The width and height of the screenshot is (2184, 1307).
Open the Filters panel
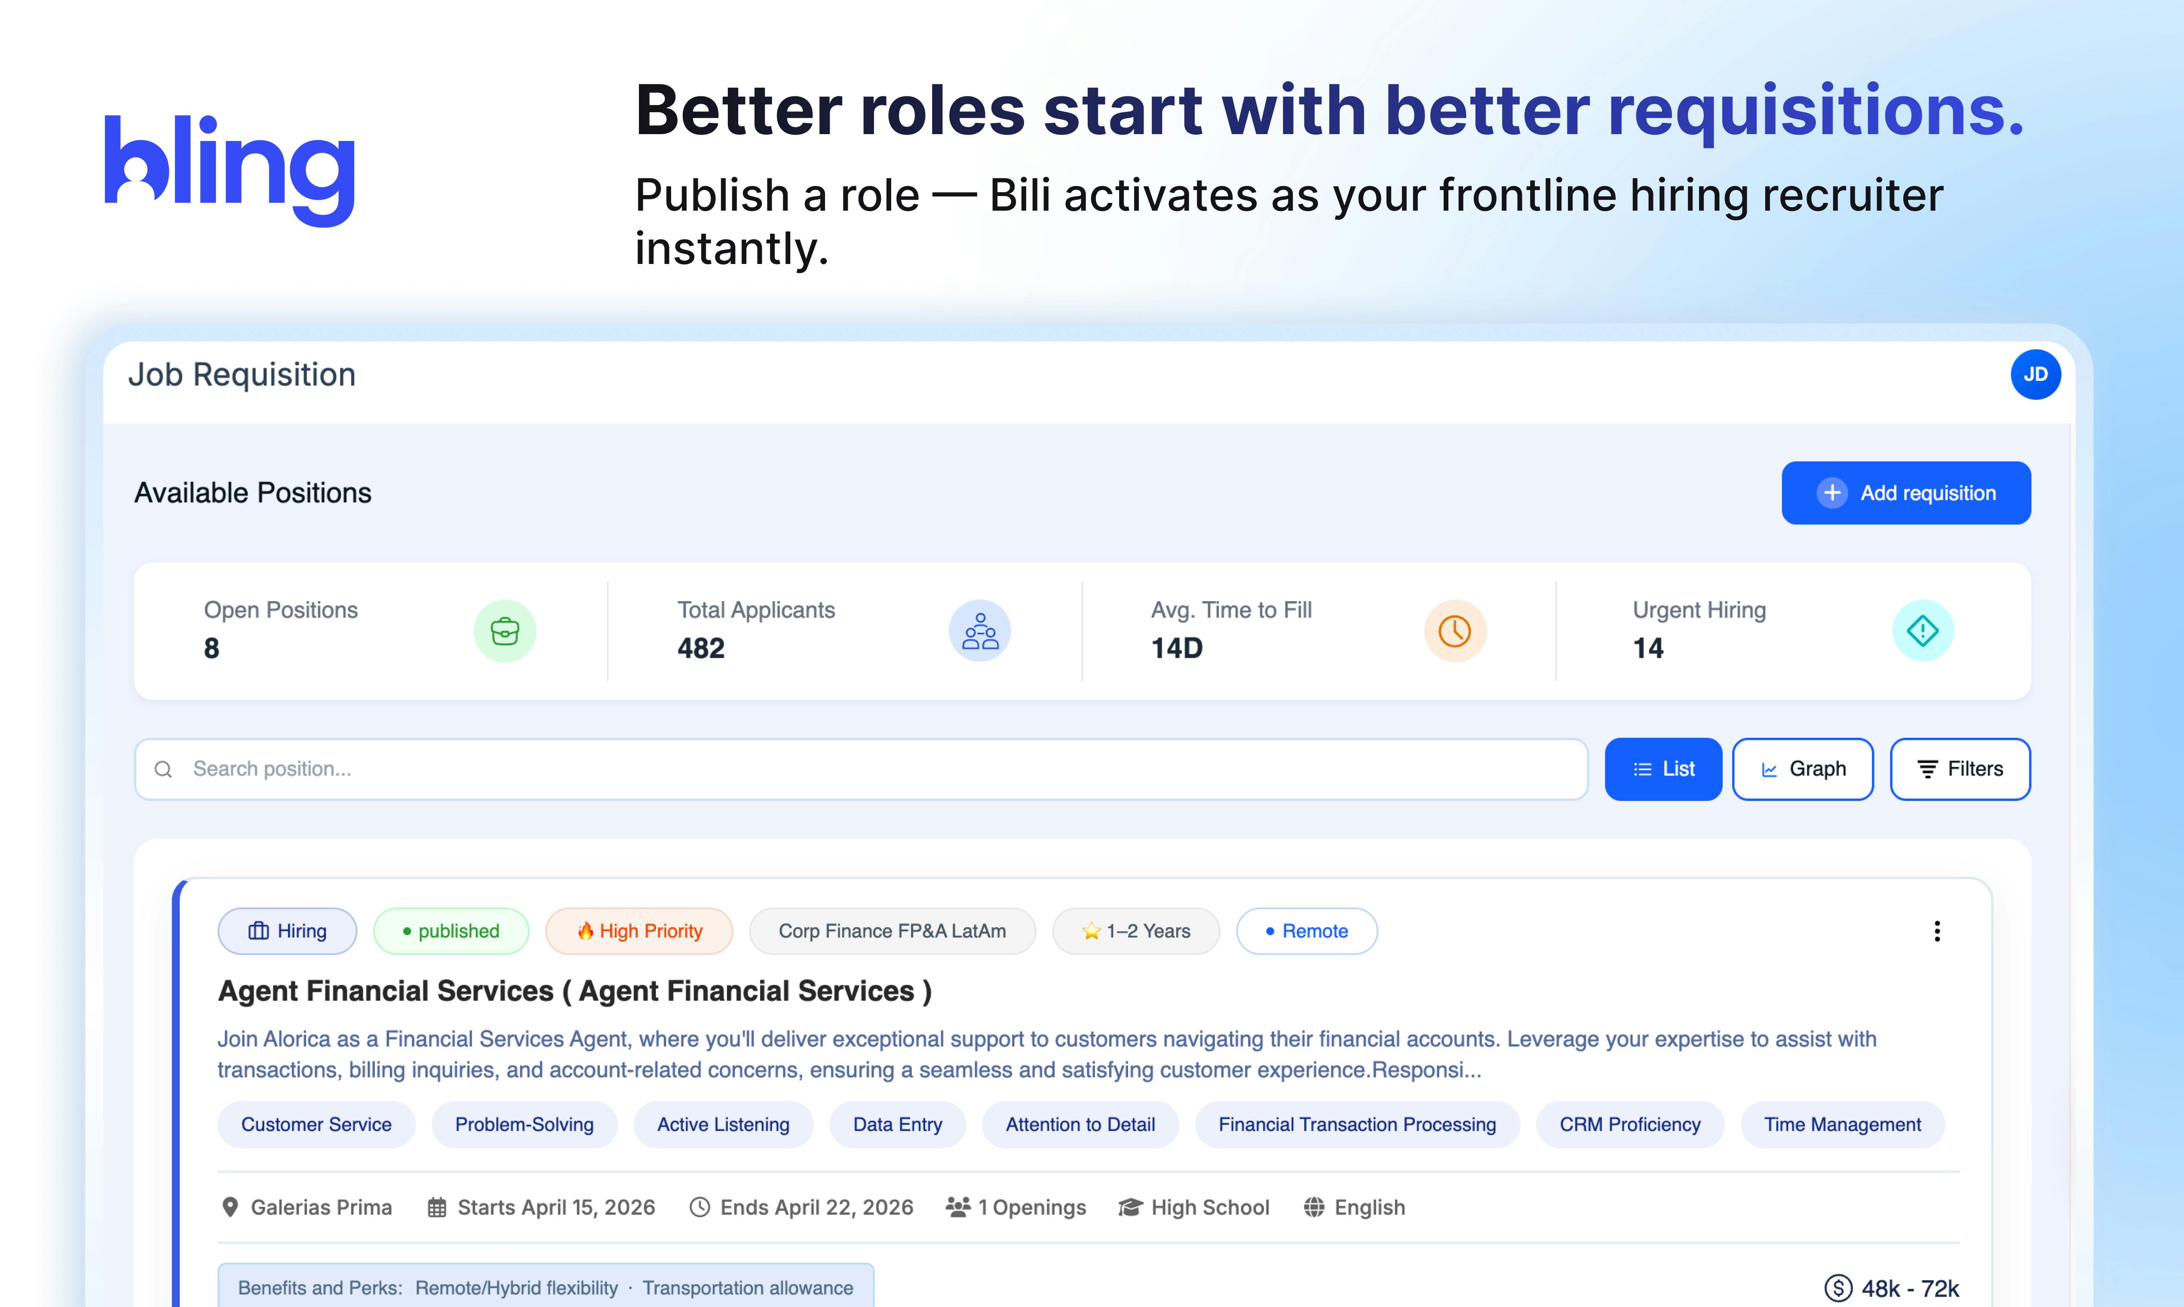click(1960, 769)
